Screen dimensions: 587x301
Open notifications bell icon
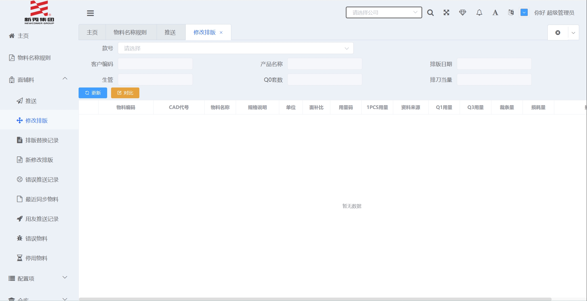(479, 13)
